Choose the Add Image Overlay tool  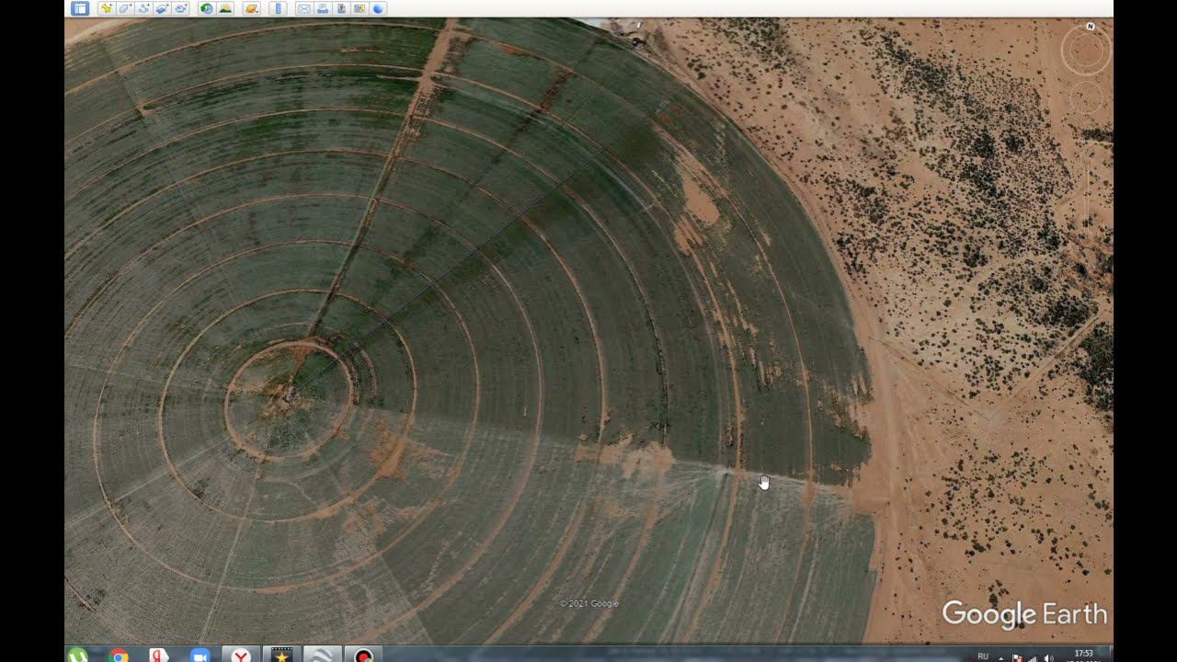[x=162, y=8]
